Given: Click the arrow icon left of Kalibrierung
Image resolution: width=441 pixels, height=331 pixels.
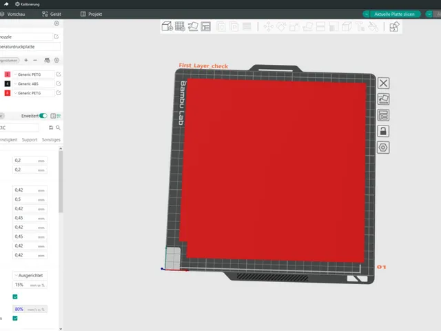Looking at the screenshot, I should 6,4.
